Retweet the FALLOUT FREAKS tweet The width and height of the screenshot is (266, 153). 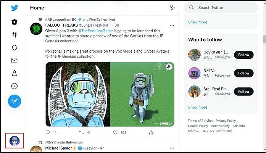(x=81, y=132)
